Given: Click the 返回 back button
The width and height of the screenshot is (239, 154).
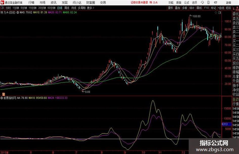Looking at the screenshot, I should (228, 8).
